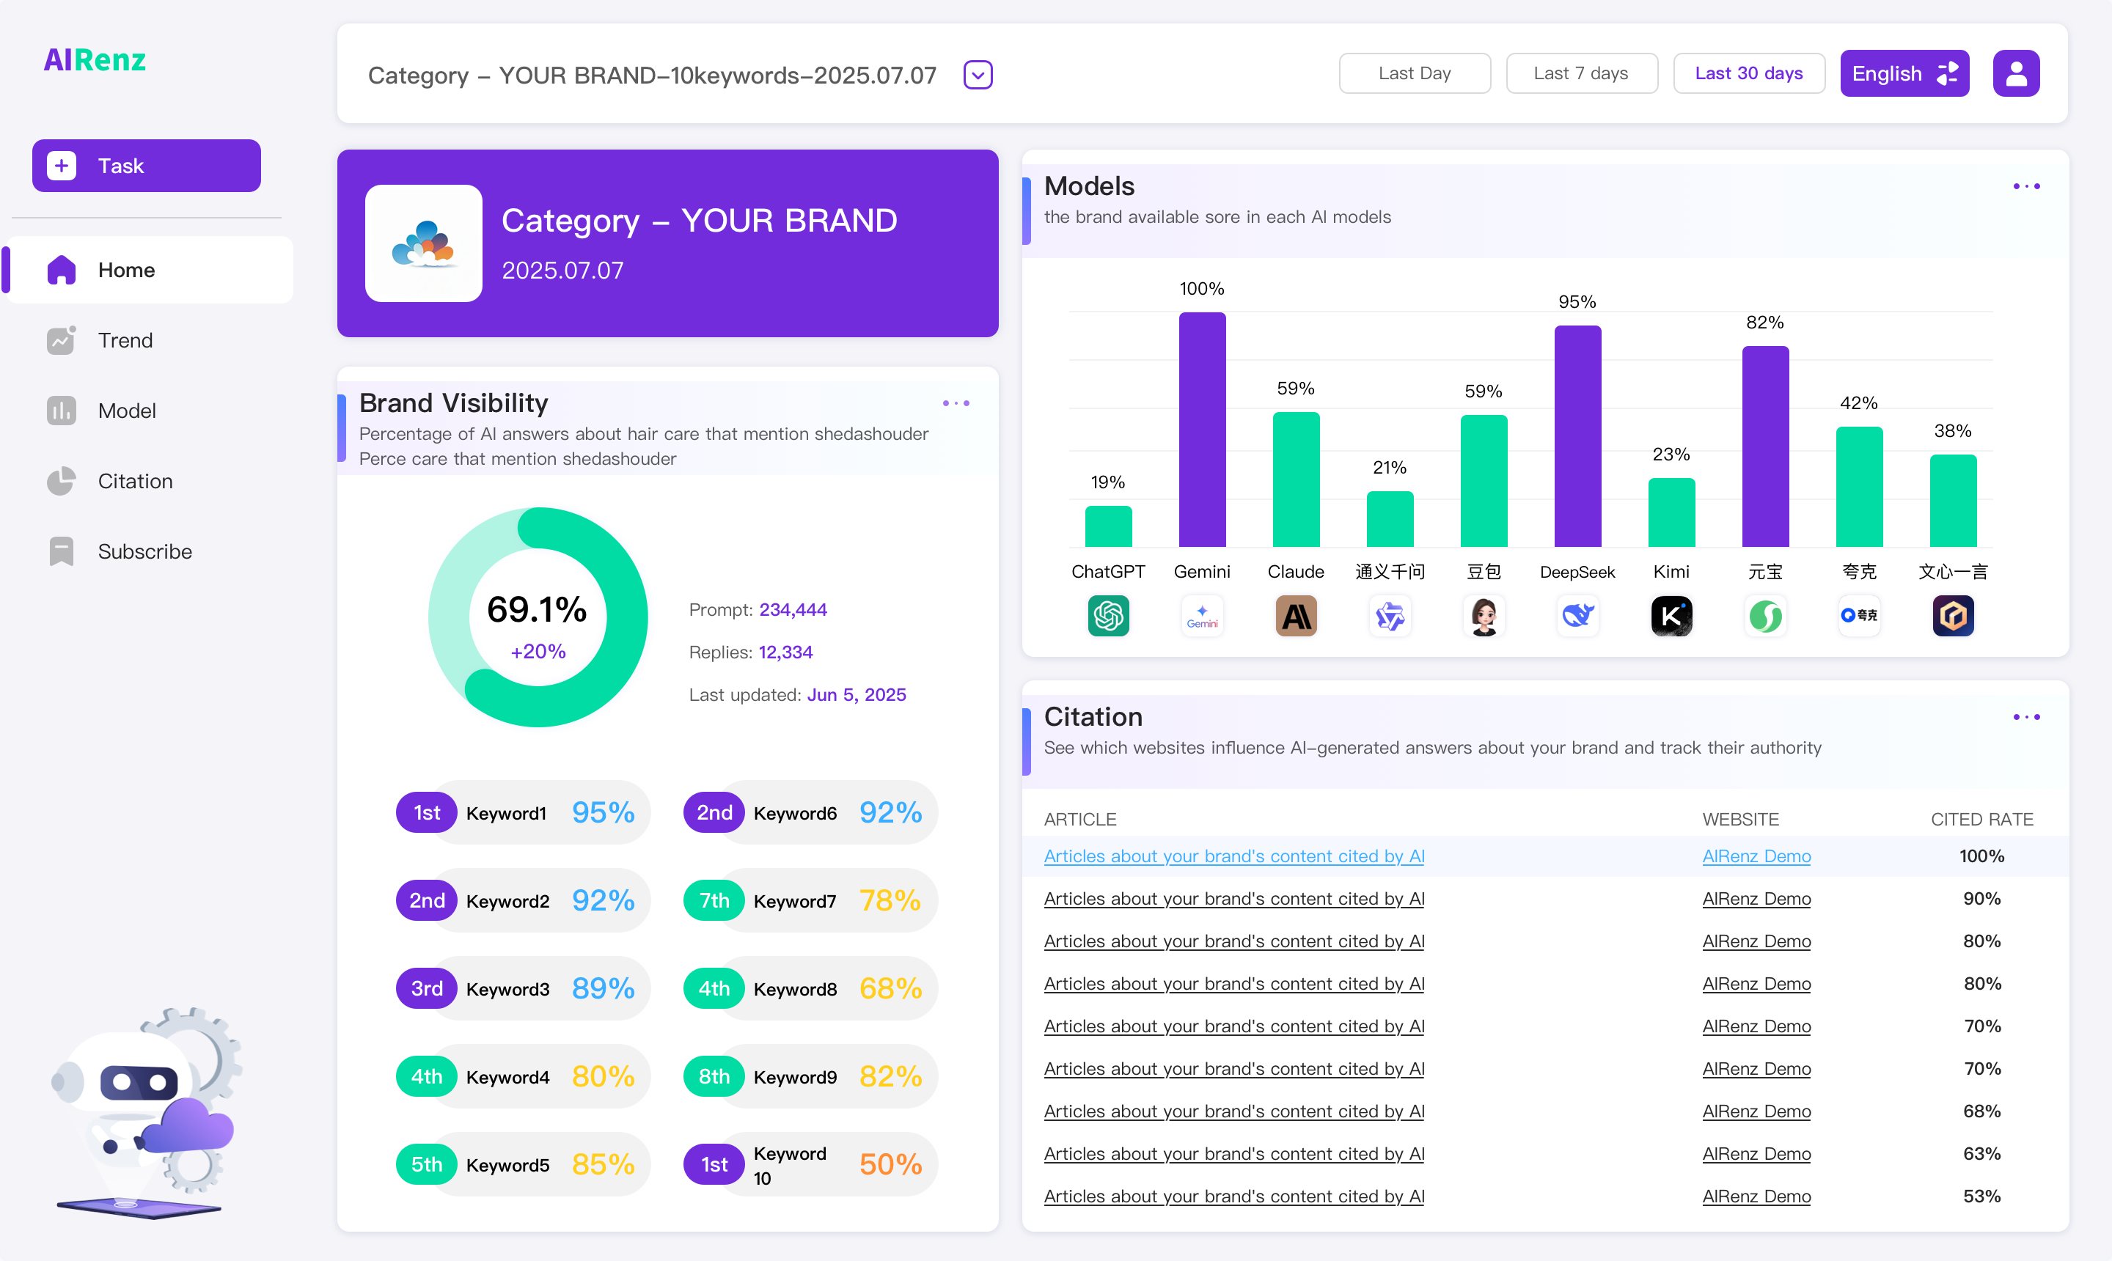Open the AIRenz Demo link in the 63% row
Image resolution: width=2112 pixels, height=1261 pixels.
(1756, 1153)
